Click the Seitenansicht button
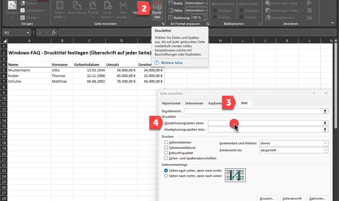The image size is (339, 201). pos(292,198)
